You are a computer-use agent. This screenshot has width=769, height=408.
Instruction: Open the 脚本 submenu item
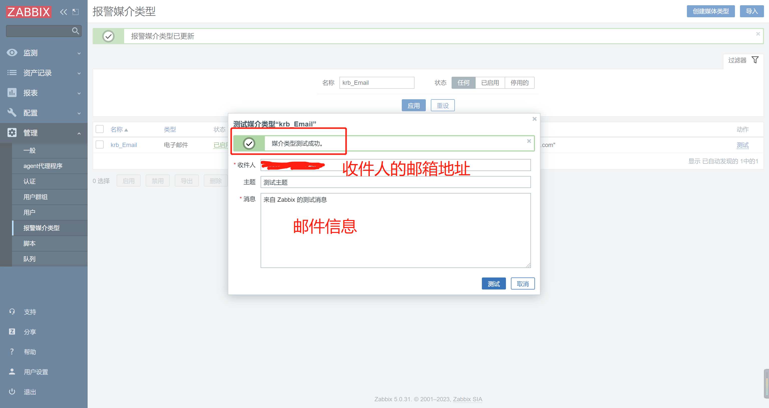[x=50, y=243]
